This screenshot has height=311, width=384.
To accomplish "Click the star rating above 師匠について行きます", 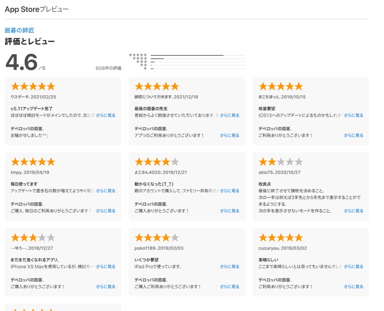I will (157, 86).
